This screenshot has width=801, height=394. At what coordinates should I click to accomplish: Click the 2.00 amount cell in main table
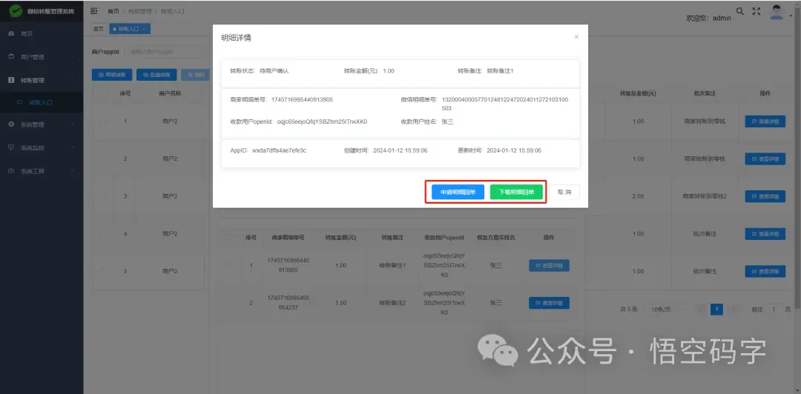638,196
